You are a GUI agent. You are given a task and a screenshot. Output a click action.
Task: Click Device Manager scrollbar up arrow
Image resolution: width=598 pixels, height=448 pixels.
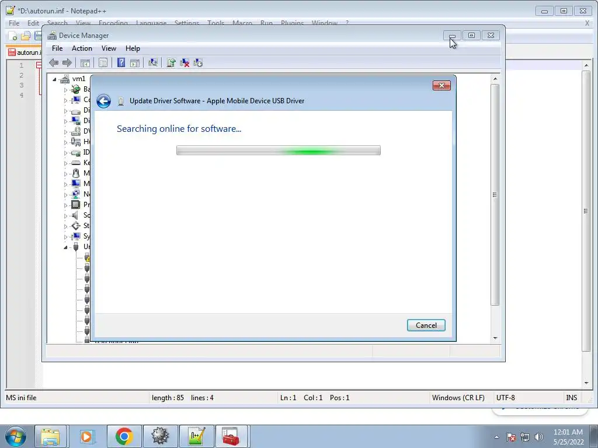pos(495,79)
